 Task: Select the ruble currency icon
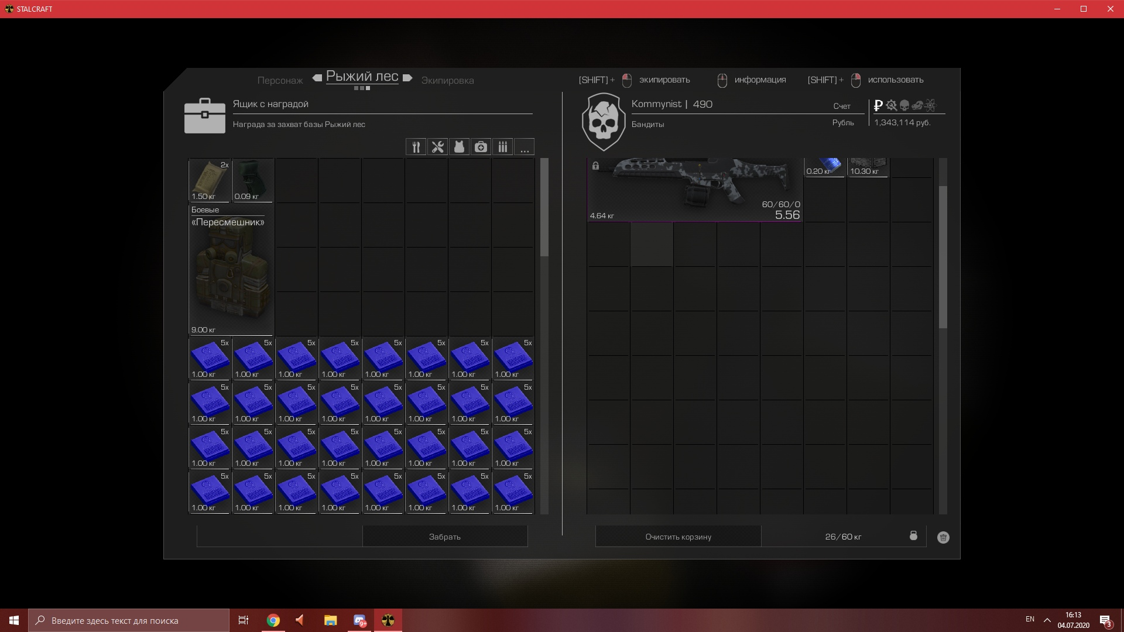pos(878,105)
